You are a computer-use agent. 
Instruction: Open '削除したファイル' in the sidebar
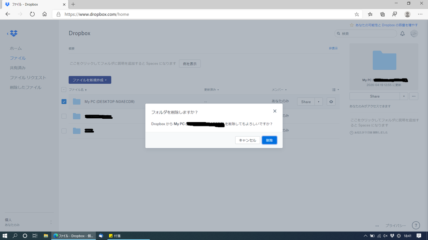[x=26, y=88]
